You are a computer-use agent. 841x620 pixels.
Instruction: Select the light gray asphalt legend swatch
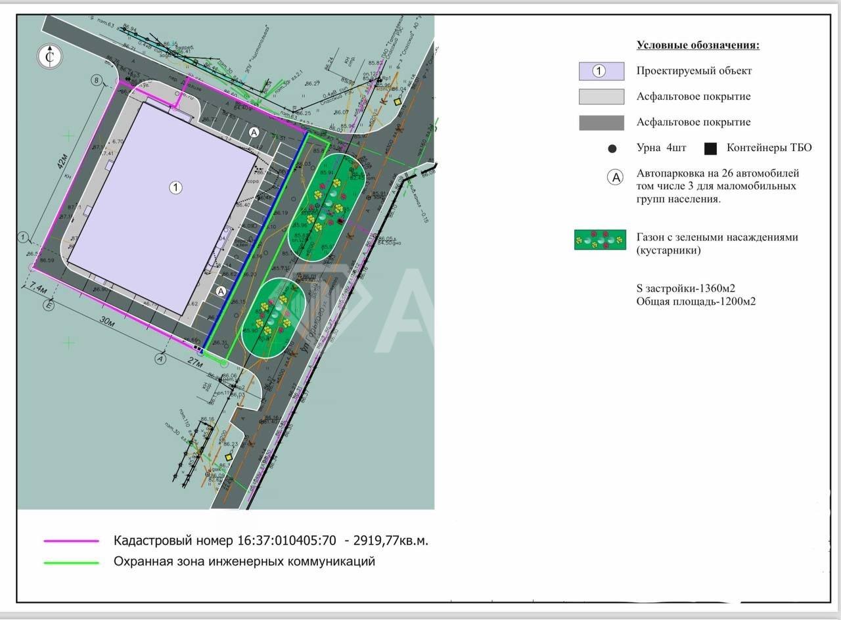pyautogui.click(x=601, y=97)
